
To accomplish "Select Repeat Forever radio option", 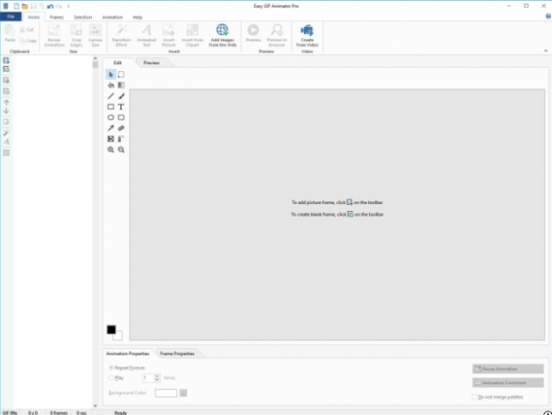I will tap(111, 367).
